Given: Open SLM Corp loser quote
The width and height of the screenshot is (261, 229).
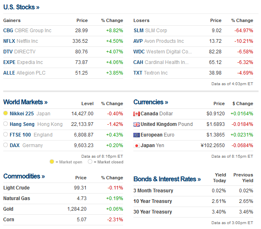Looking at the screenshot, I should [150, 31].
